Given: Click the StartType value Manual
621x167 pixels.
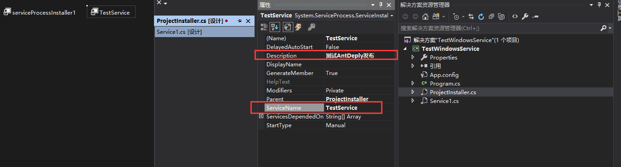Looking at the screenshot, I should [x=359, y=125].
